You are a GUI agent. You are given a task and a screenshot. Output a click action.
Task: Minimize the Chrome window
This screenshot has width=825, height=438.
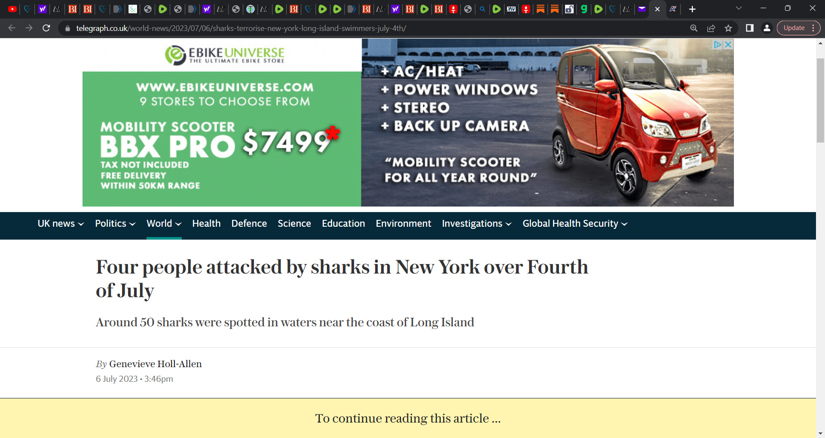click(x=764, y=8)
